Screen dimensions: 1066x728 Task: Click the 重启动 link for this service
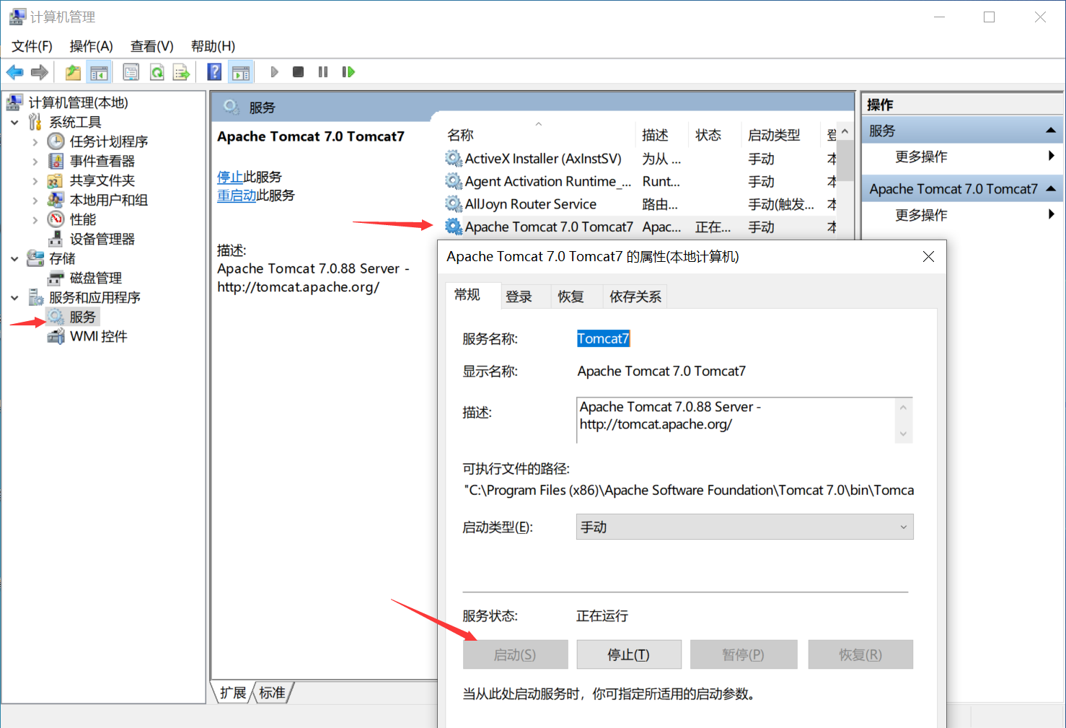coord(237,195)
